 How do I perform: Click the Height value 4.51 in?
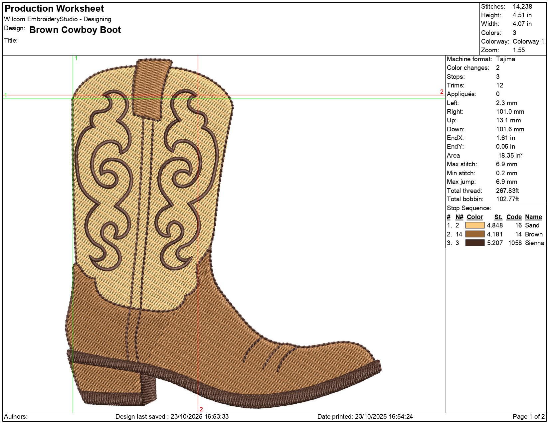(x=522, y=15)
